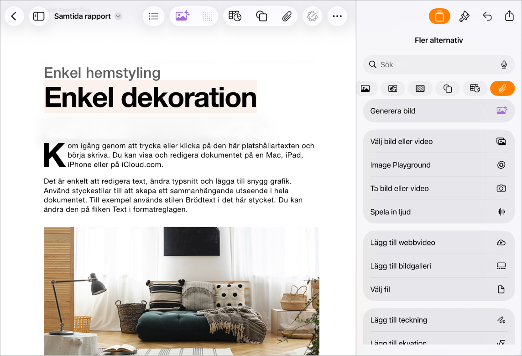Switch to the tables and charts tab
This screenshot has width=522, height=356.
click(x=475, y=89)
